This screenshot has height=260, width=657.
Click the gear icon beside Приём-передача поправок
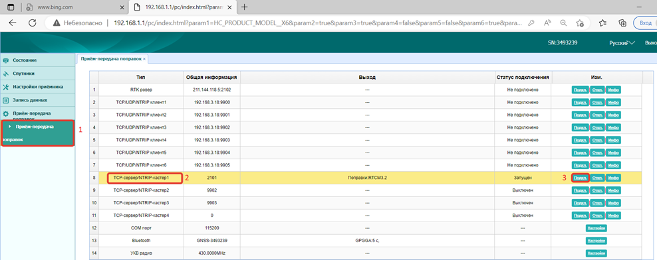[6, 113]
